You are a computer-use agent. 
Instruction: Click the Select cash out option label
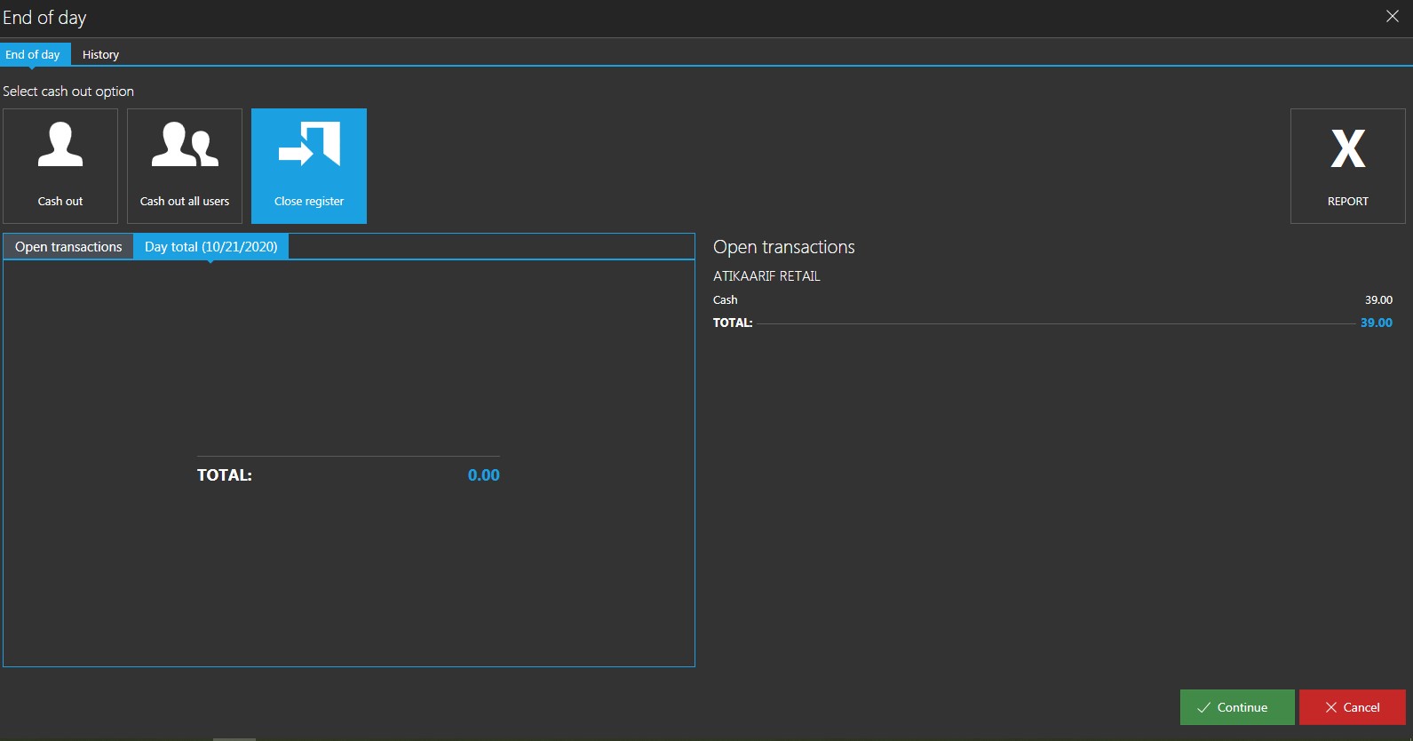(68, 92)
